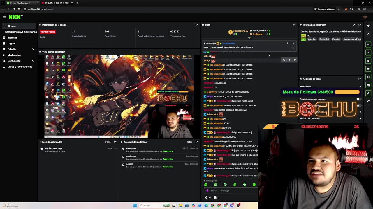Click the Spanish stream tag
This screenshot has width=373, height=209.
pyautogui.click(x=312, y=39)
